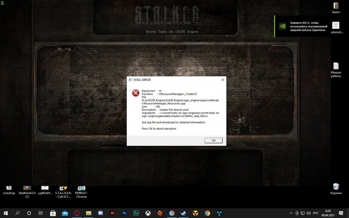Open Origin from the taskbar
The height and width of the screenshot is (218, 349).
pos(160,213)
